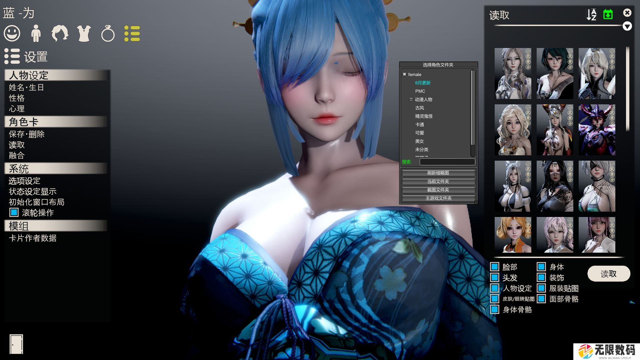640x360 pixels.
Task: Open 姓名·生日 settings
Action: pos(26,87)
